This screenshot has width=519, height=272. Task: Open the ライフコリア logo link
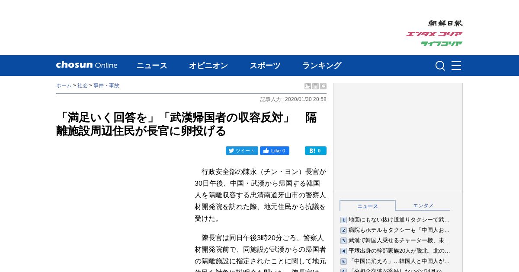tap(442, 44)
